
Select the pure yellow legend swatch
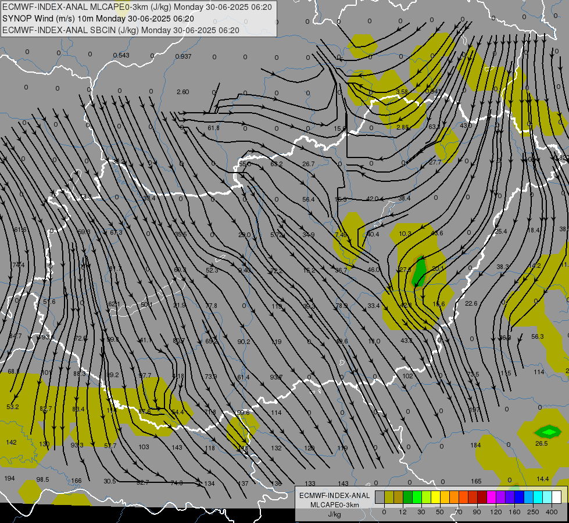[436, 497]
